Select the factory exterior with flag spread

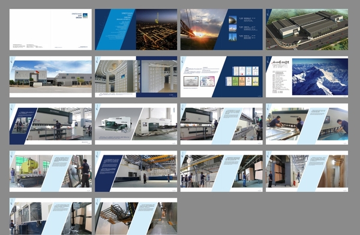(50, 77)
